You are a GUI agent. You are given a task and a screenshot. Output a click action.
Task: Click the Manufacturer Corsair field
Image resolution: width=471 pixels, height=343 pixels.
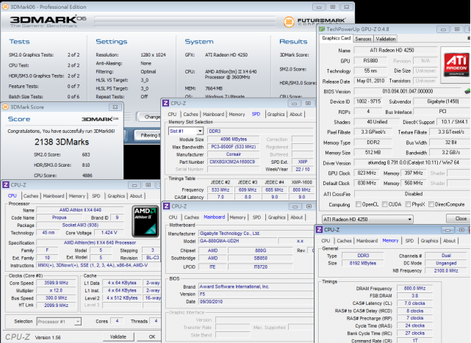tap(234, 154)
